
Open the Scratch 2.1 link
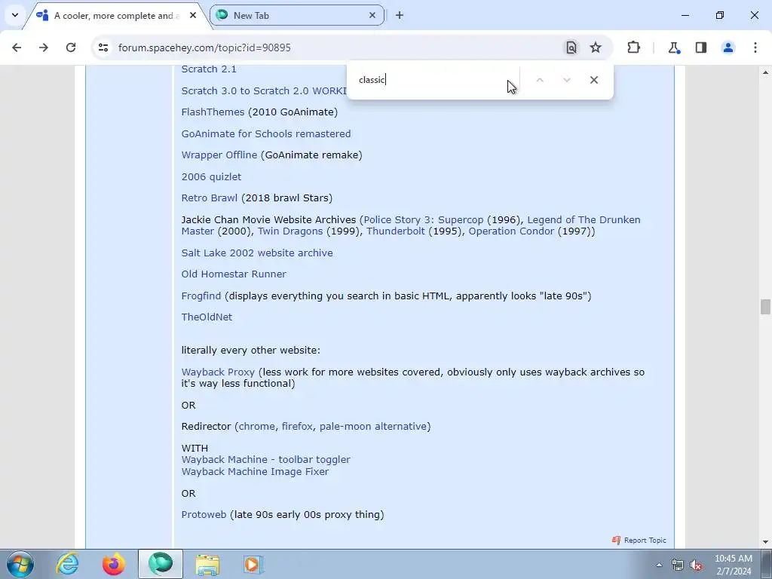209,69
